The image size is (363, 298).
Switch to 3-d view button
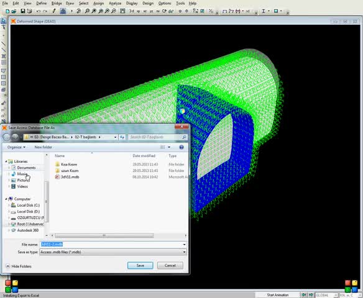132,11
